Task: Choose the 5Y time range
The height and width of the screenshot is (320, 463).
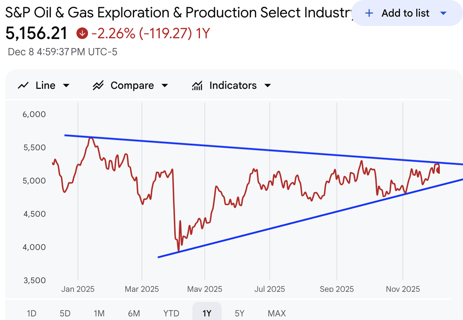Action: 239,313
